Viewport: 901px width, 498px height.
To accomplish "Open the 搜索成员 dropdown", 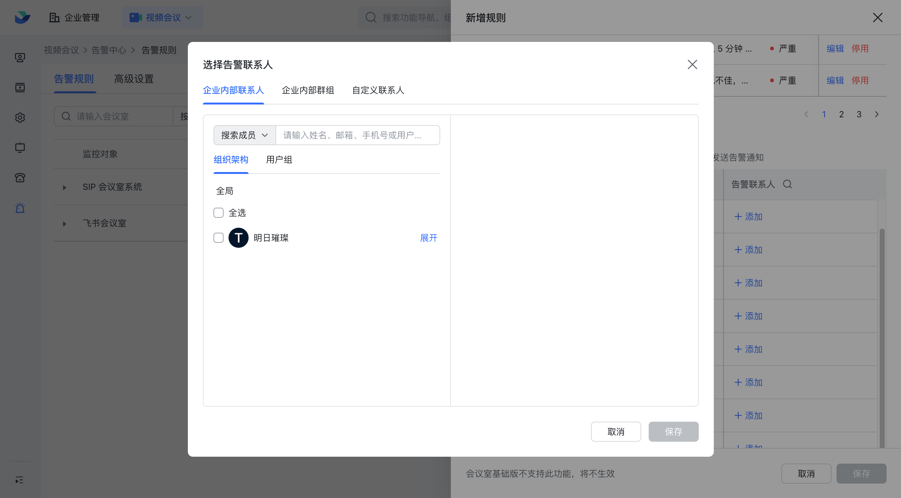I will 245,135.
